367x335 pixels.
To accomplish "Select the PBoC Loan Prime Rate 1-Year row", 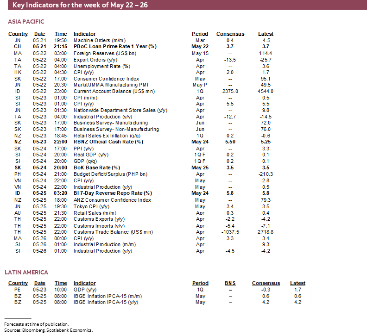I will pyautogui.click(x=115, y=47).
